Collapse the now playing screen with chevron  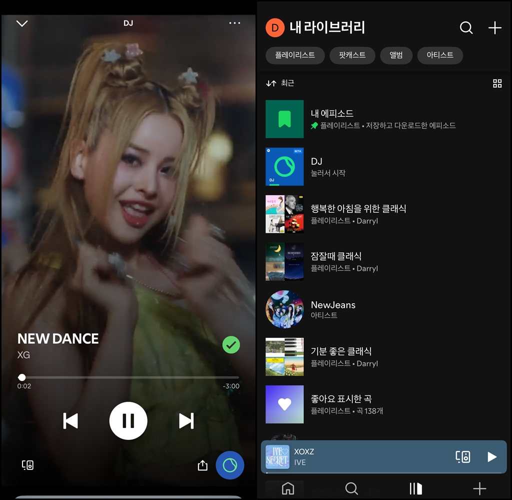pos(22,23)
